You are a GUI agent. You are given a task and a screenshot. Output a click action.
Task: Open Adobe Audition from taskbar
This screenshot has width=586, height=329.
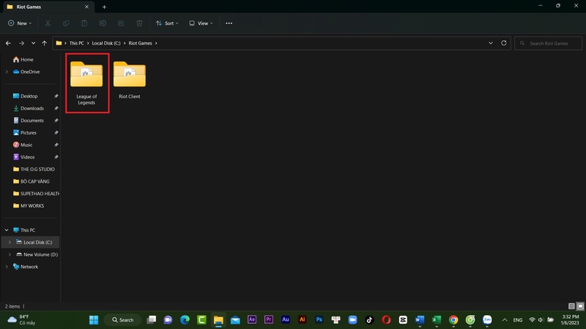[286, 319]
